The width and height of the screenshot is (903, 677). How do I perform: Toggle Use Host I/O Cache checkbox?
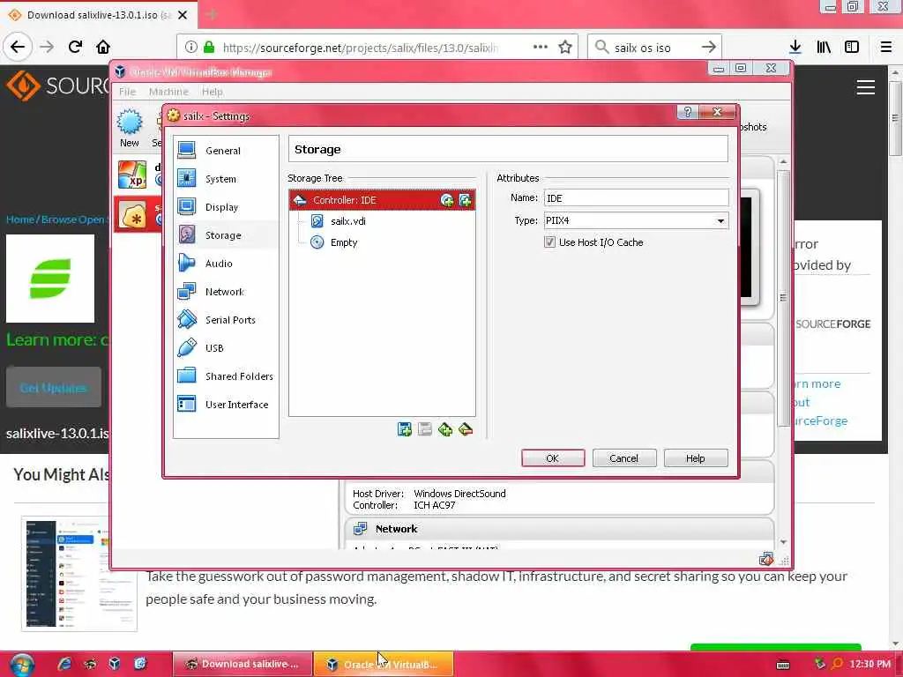[x=549, y=242]
